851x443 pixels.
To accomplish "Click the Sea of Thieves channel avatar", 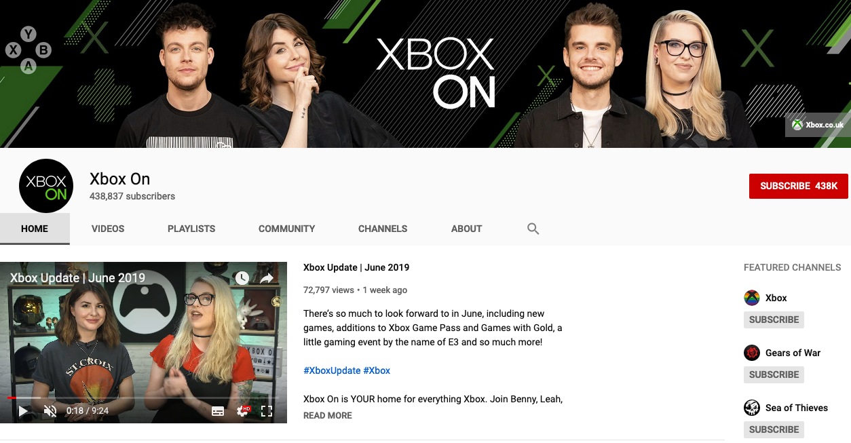I will tap(752, 408).
